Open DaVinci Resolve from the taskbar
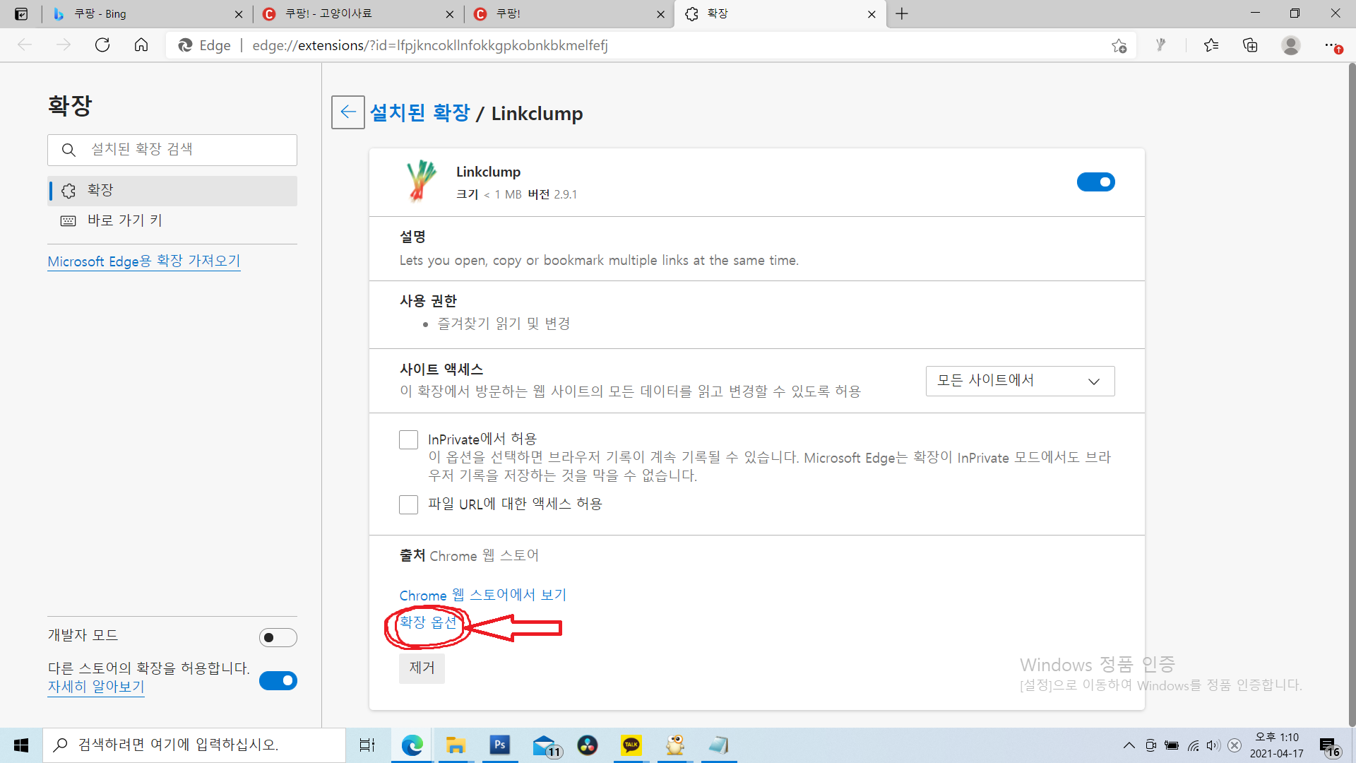 (588, 745)
